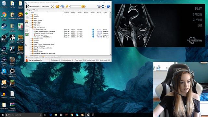Click the Windows Start button
The image size is (208, 117).
click(x=2, y=115)
